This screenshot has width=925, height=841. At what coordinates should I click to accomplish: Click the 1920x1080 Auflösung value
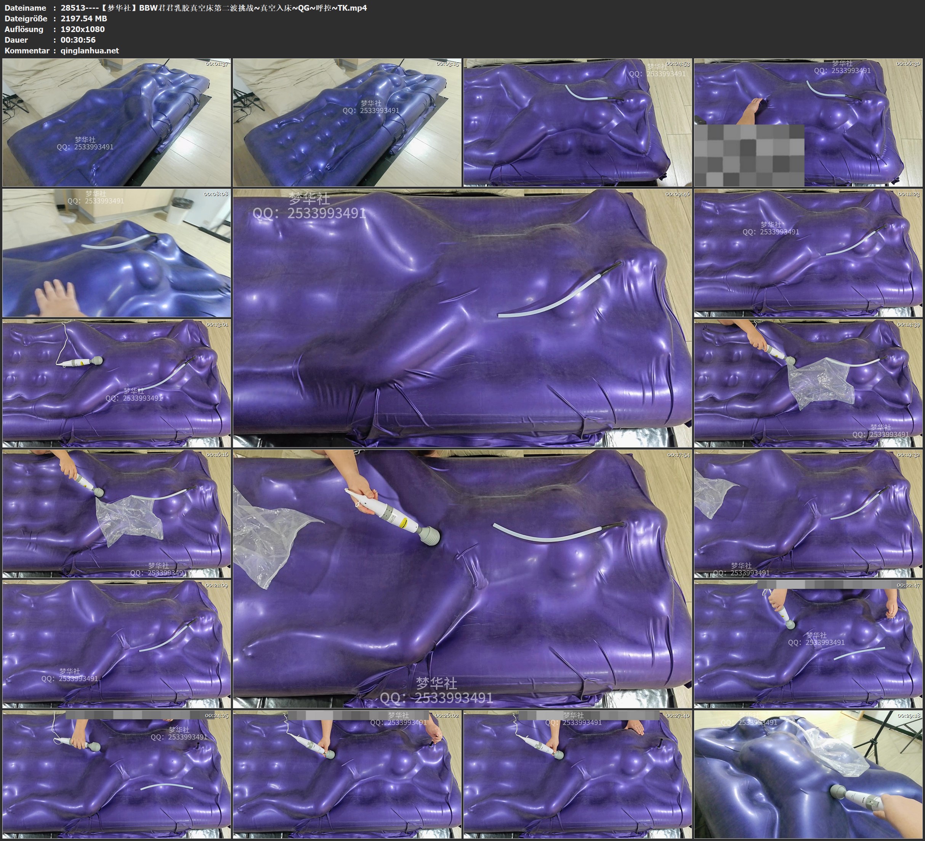click(83, 29)
